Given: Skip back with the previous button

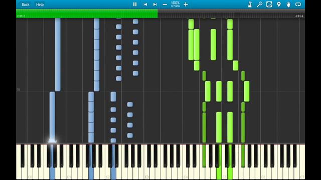Looking at the screenshot, I should tap(145, 4).
